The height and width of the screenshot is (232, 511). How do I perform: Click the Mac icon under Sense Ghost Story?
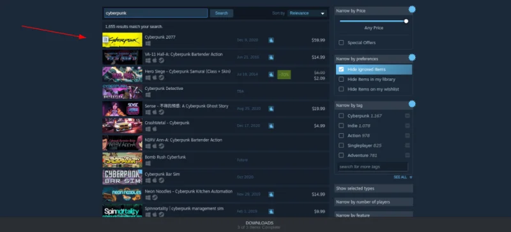tap(155, 112)
